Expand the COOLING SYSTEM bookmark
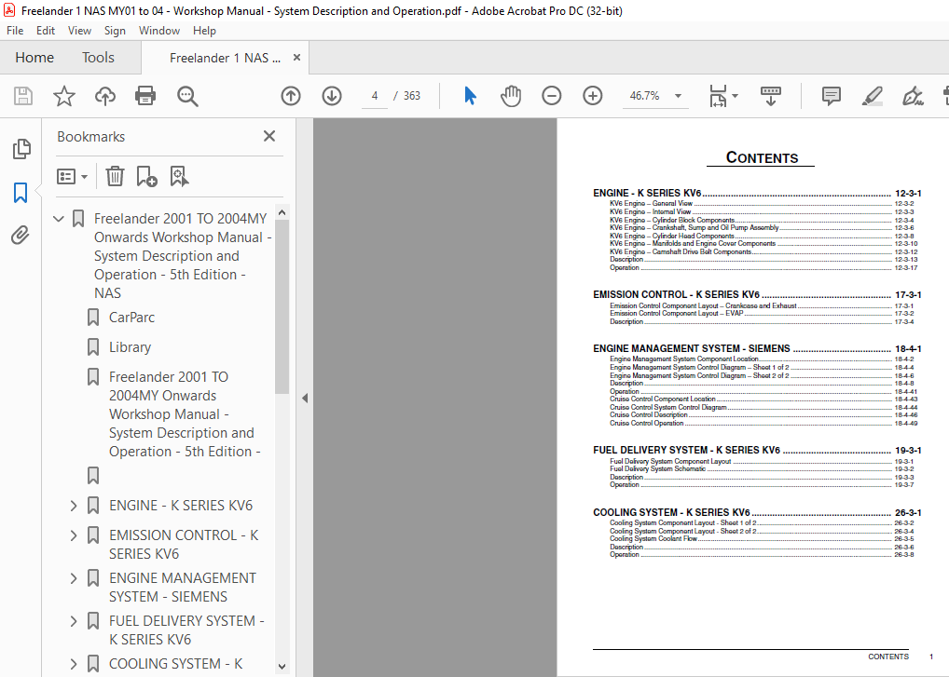This screenshot has width=949, height=677. 74,664
